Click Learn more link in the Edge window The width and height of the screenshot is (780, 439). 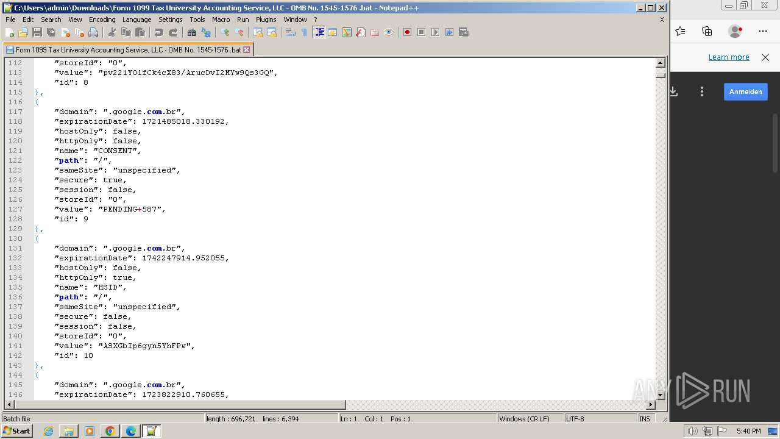[729, 57]
